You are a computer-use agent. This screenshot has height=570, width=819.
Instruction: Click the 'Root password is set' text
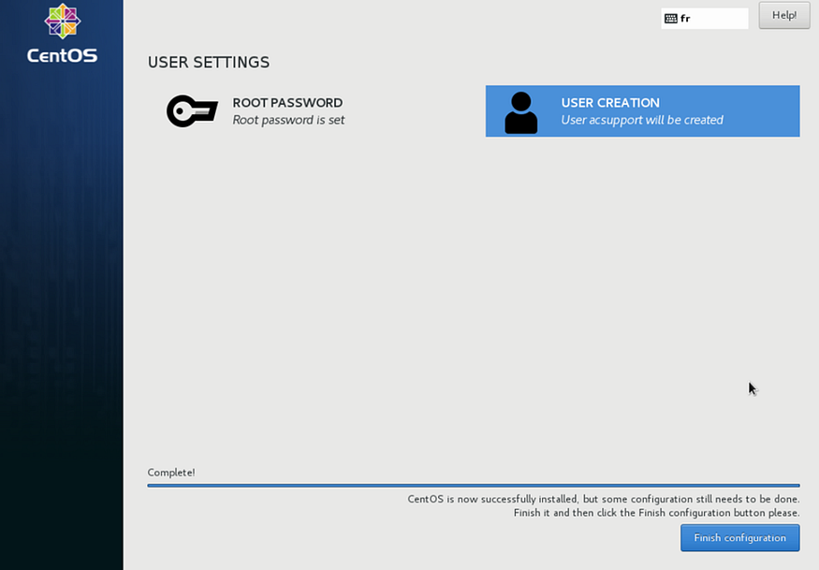click(288, 120)
